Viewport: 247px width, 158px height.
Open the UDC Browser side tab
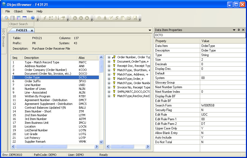click(x=4, y=38)
